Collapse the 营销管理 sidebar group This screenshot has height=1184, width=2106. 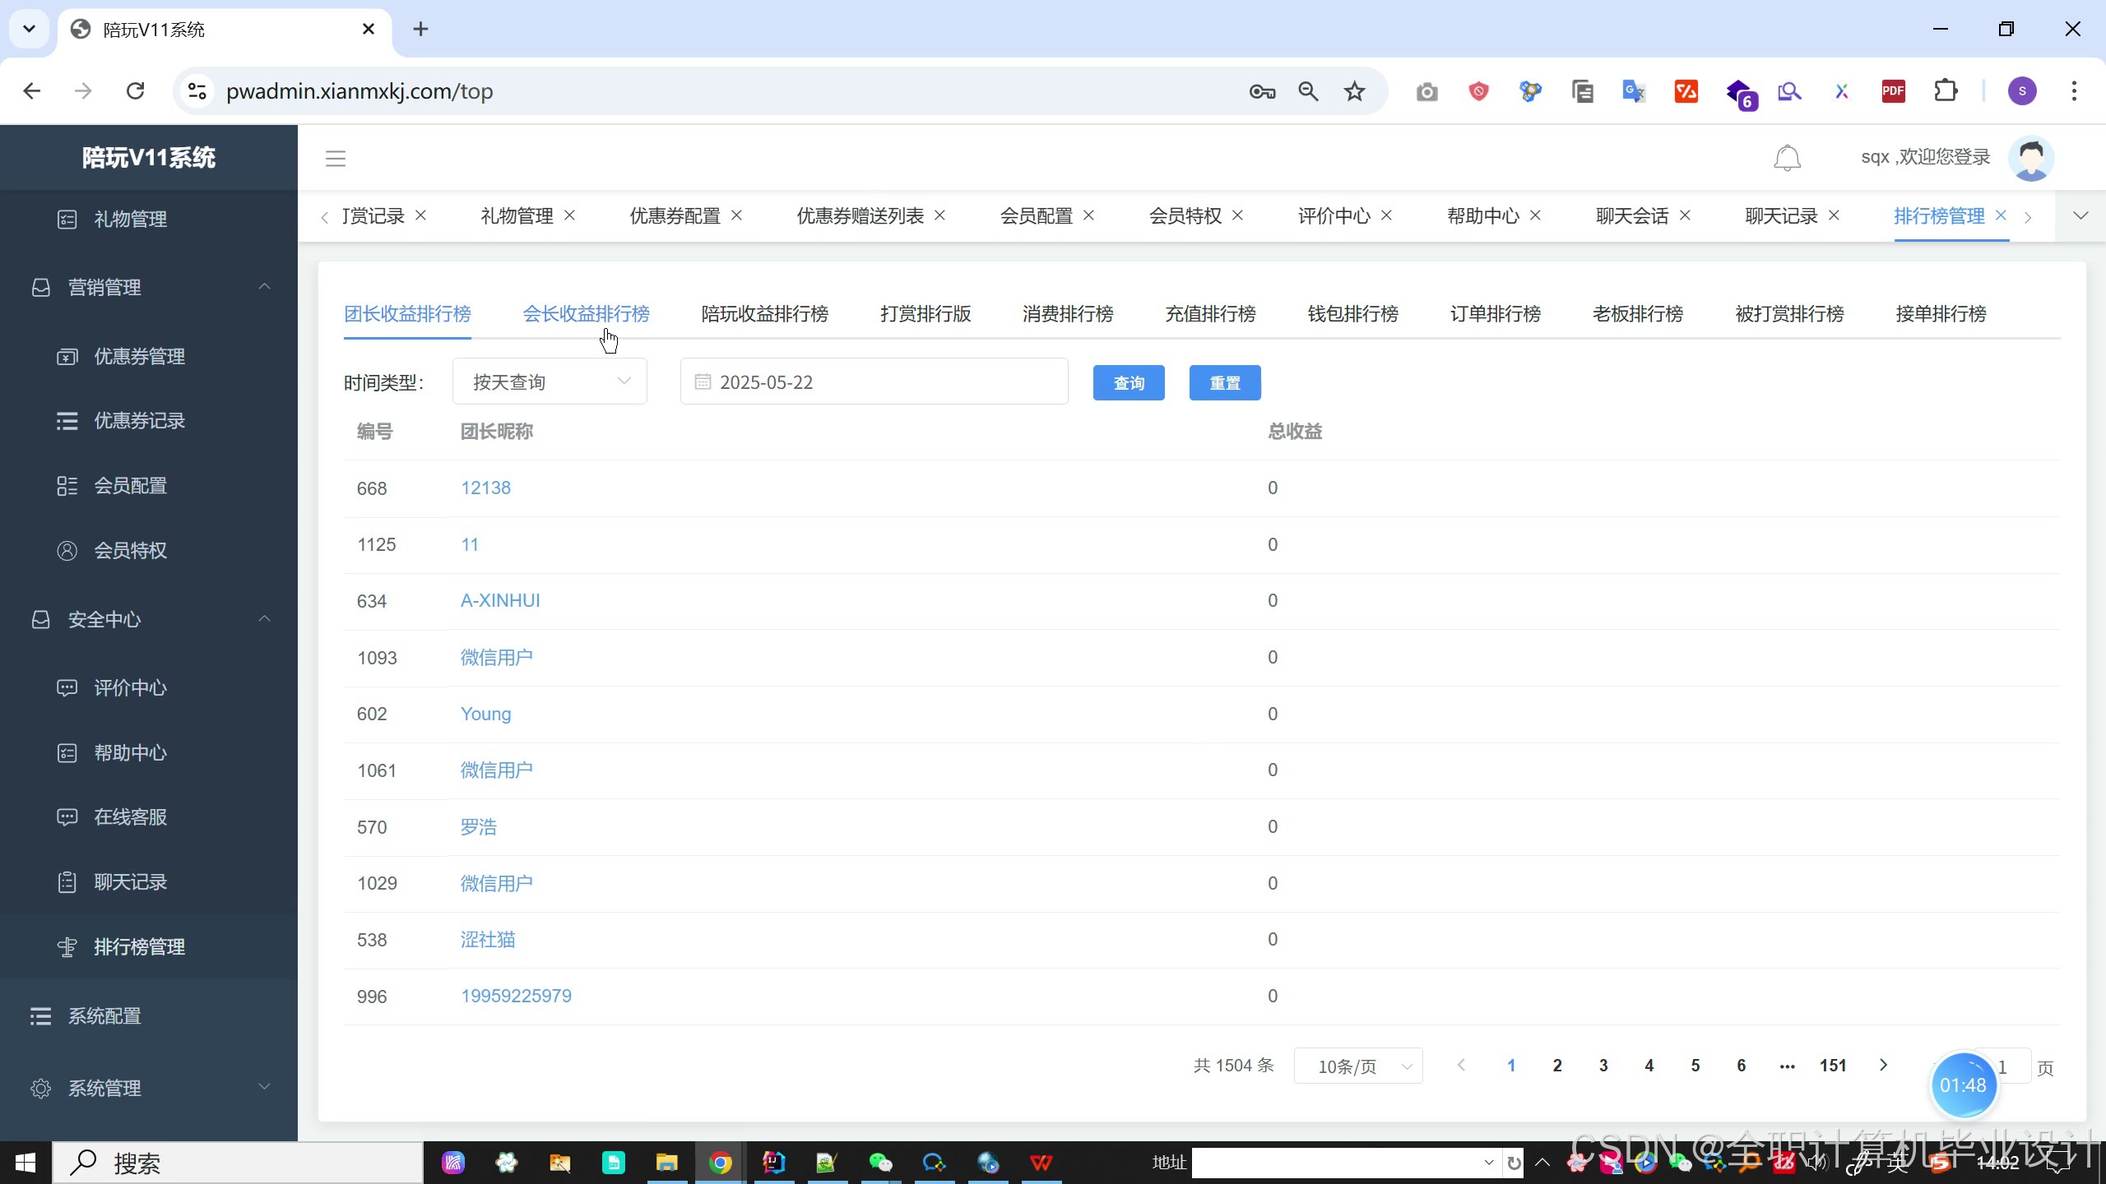coord(265,287)
